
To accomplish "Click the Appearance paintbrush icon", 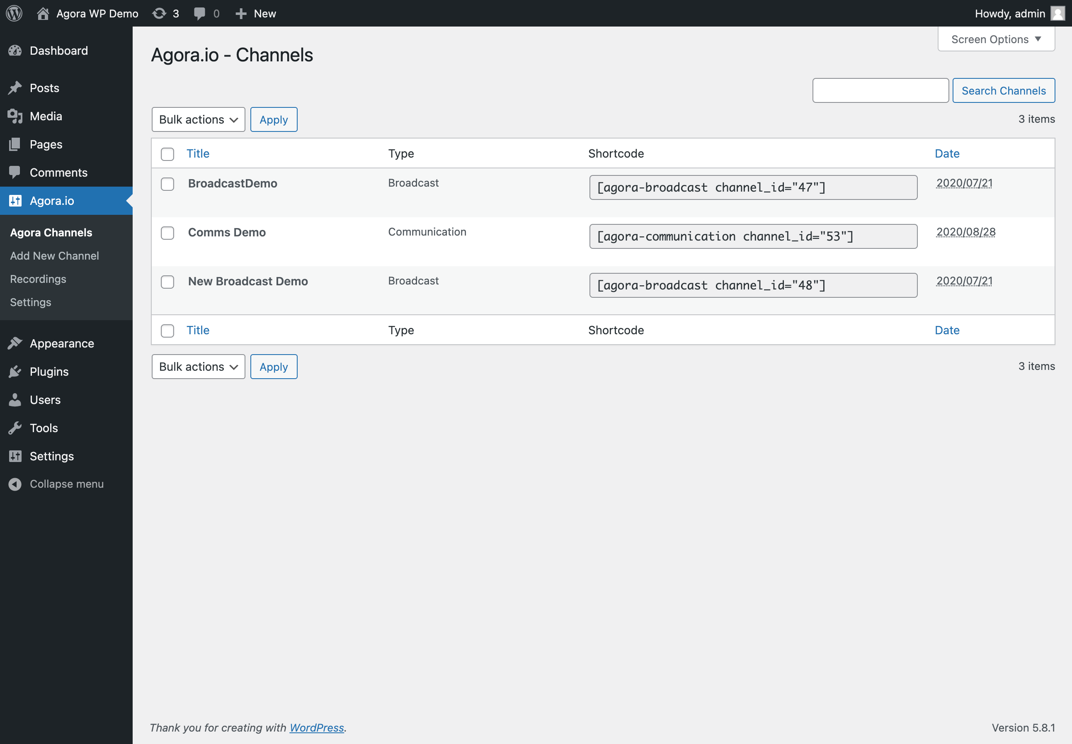I will [15, 343].
